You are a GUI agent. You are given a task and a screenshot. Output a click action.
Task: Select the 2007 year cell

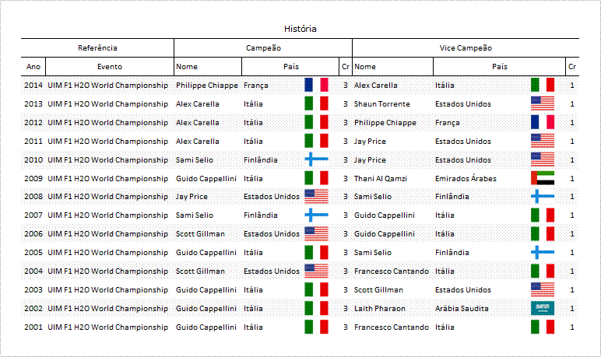coord(33,215)
